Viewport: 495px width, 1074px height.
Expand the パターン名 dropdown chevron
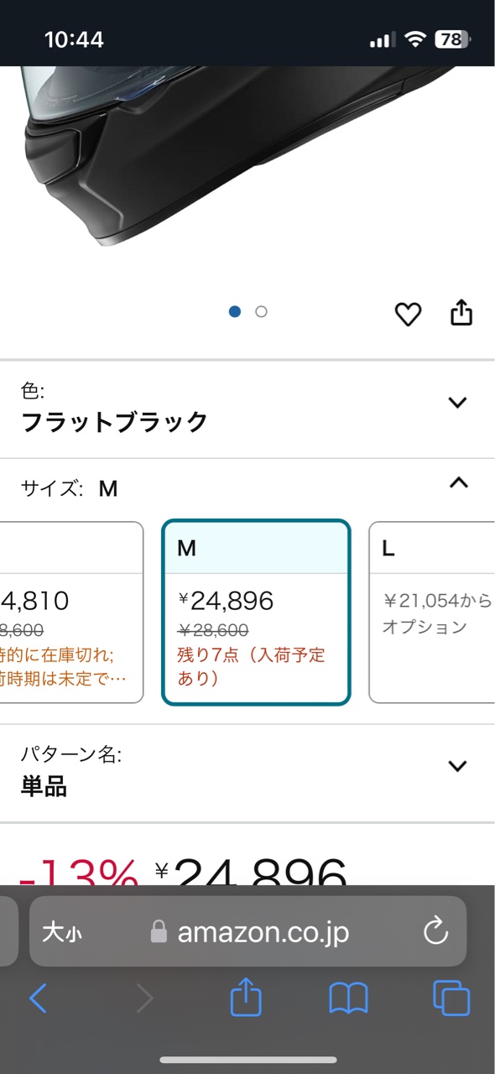[x=457, y=765]
